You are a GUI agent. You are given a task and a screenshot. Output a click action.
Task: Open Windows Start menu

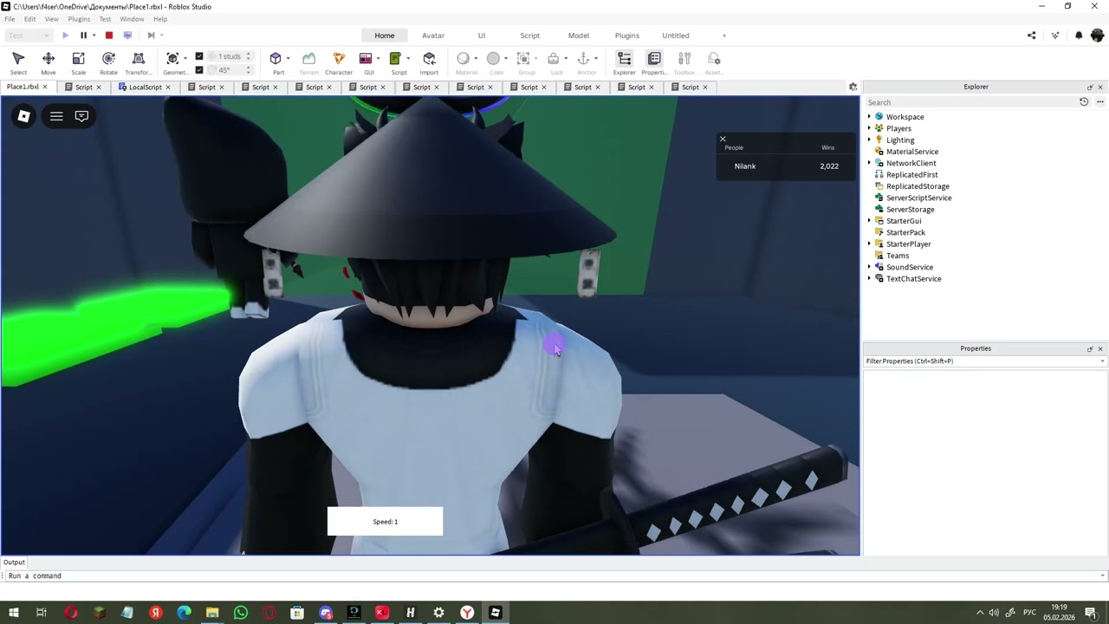pyautogui.click(x=14, y=613)
